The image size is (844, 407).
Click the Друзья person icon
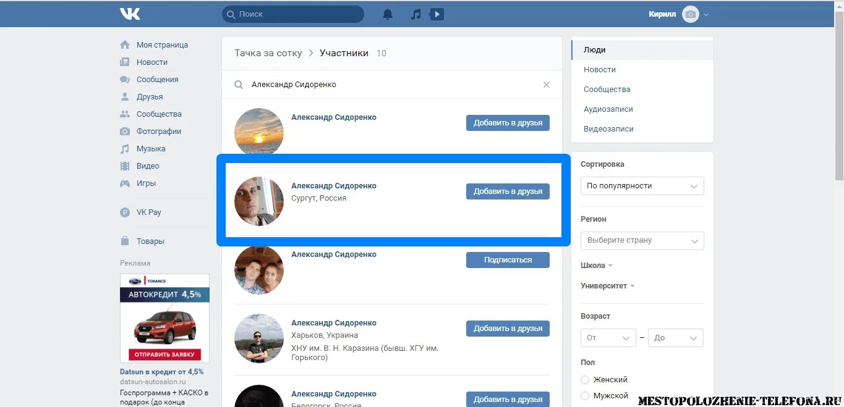125,97
